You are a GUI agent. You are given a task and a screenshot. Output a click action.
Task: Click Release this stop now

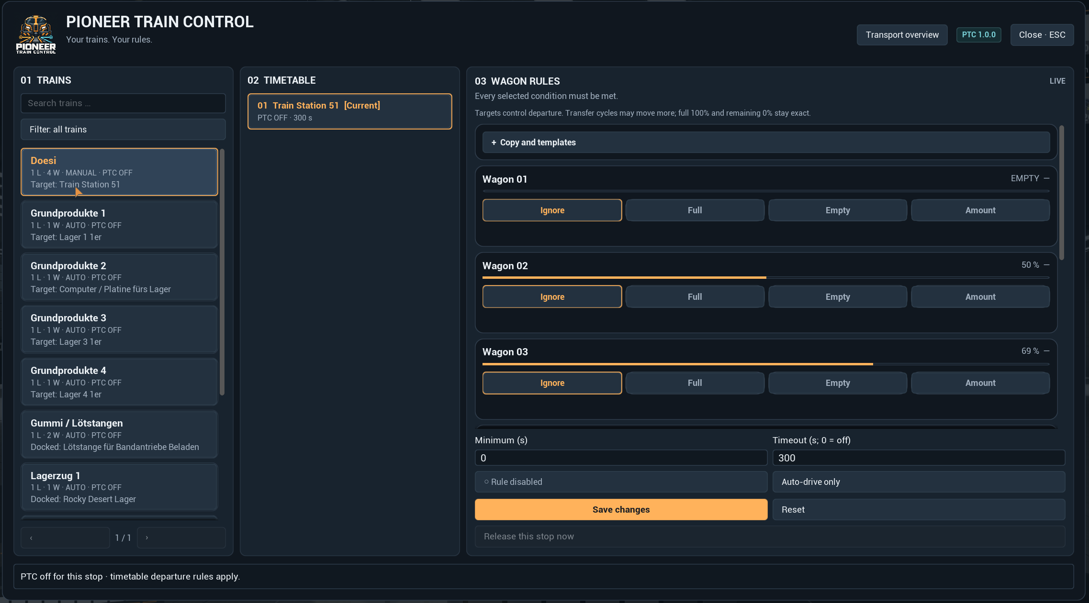tap(770, 537)
